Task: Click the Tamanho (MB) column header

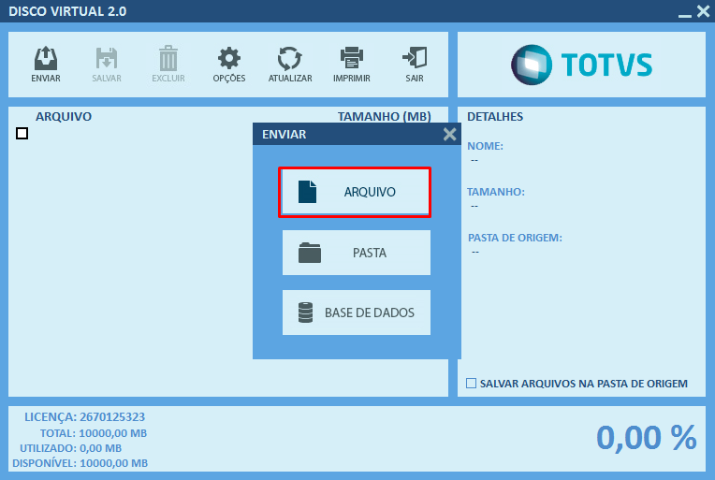Action: [384, 116]
